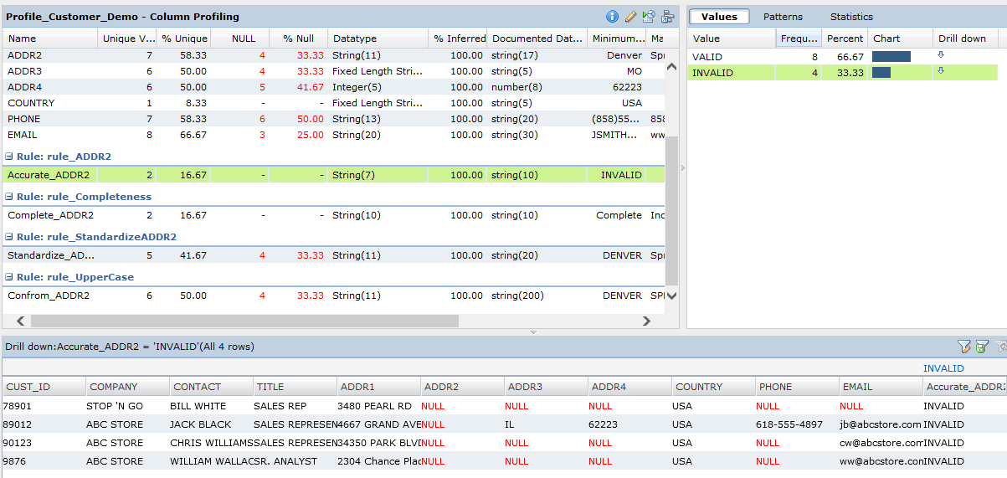
Task: Select the ADDR3 column row
Action: coord(334,71)
